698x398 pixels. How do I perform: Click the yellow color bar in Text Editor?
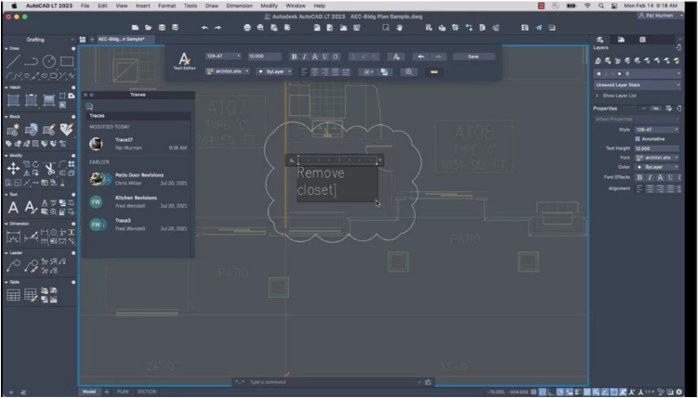click(434, 71)
